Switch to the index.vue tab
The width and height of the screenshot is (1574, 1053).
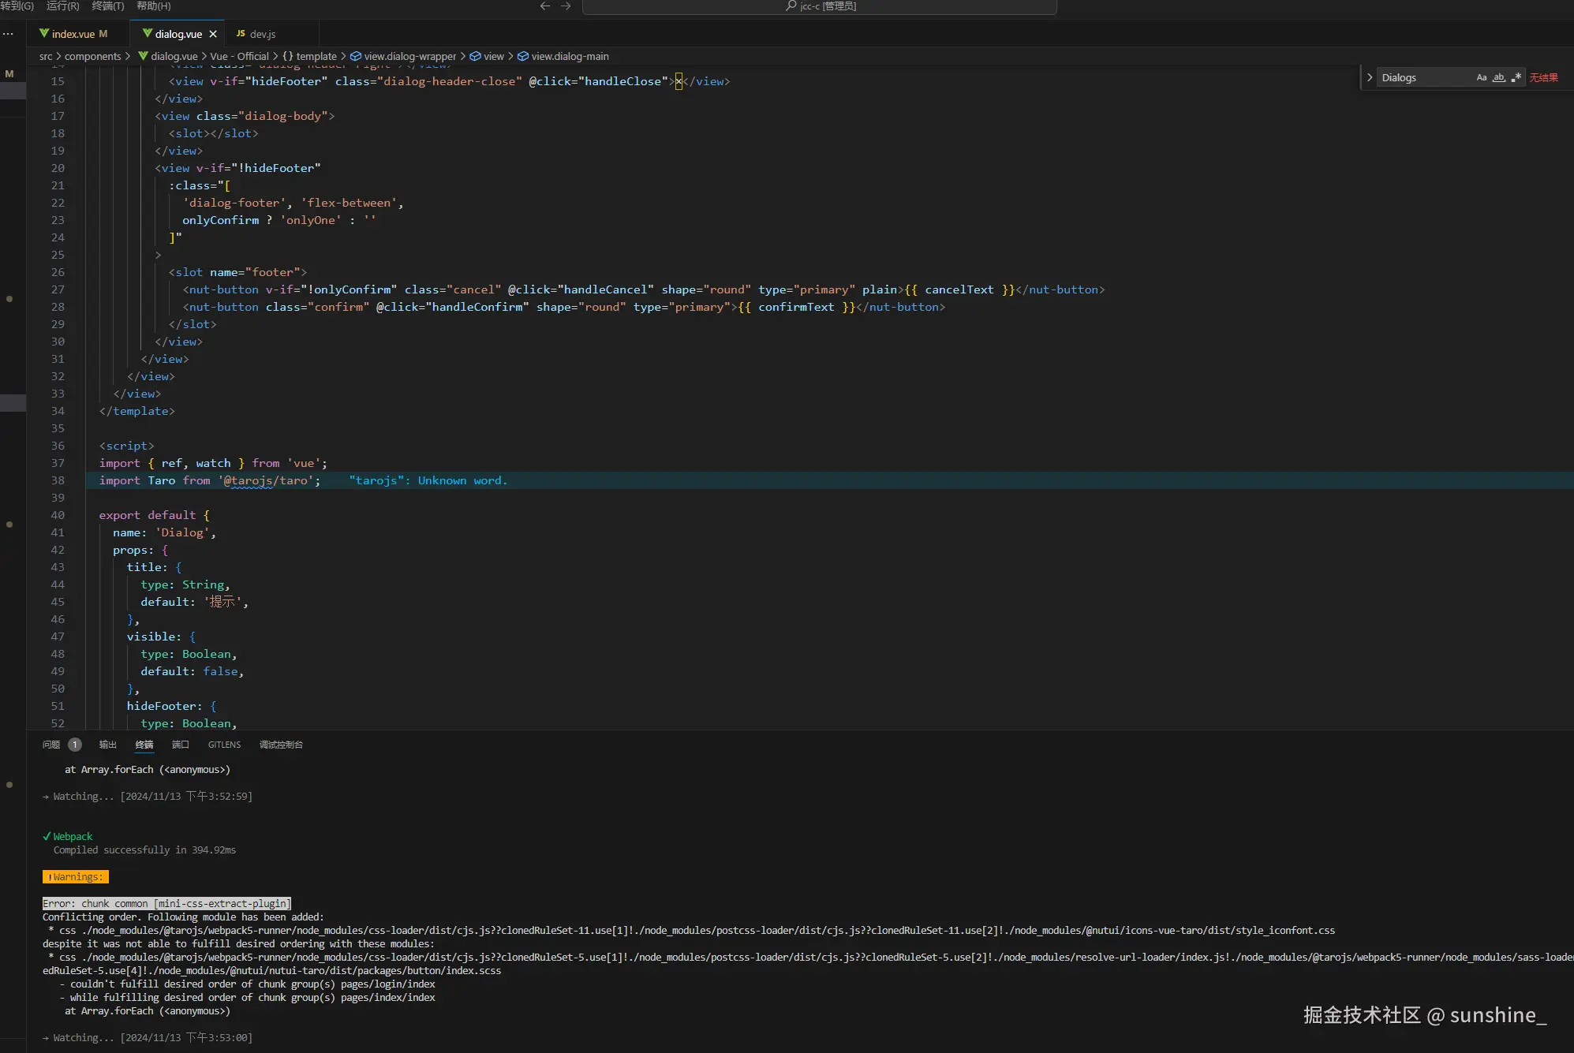[73, 34]
